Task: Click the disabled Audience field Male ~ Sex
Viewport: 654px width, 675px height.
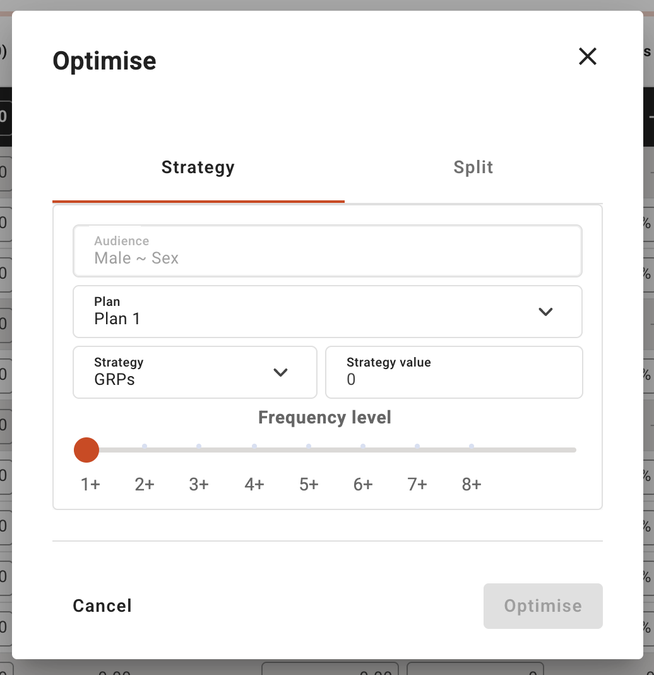Action: pos(328,251)
